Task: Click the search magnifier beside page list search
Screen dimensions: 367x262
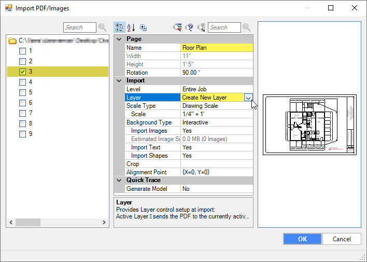Action: click(x=102, y=27)
